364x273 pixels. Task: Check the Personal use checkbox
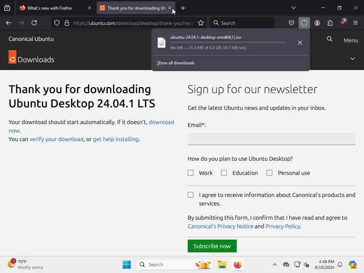[x=269, y=173]
